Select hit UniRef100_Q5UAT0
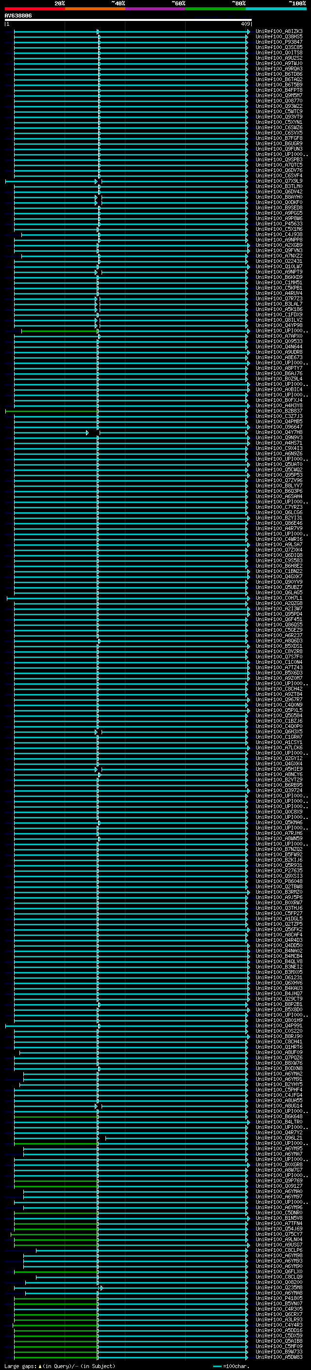The image size is (311, 1370). click(279, 465)
